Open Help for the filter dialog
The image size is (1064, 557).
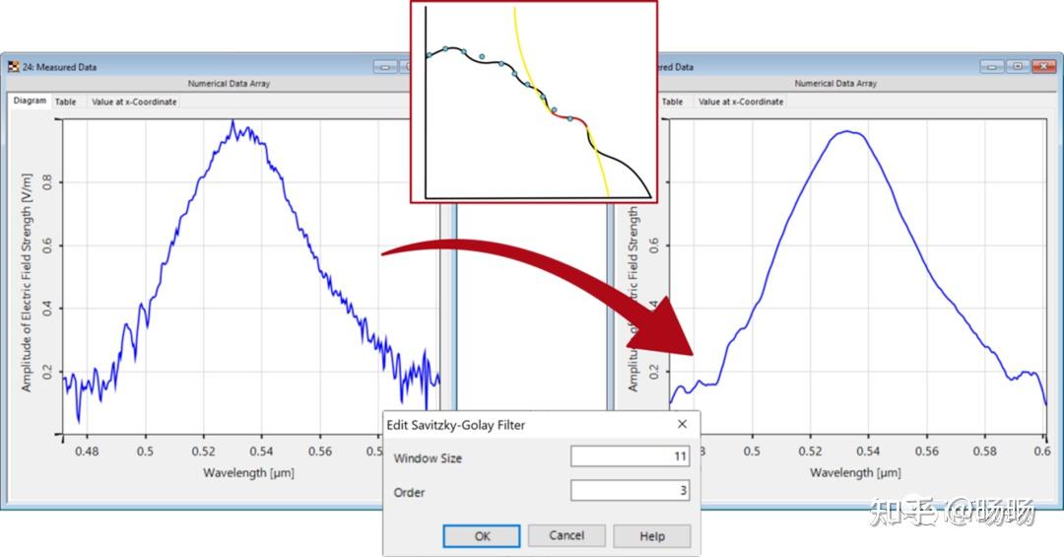(652, 536)
